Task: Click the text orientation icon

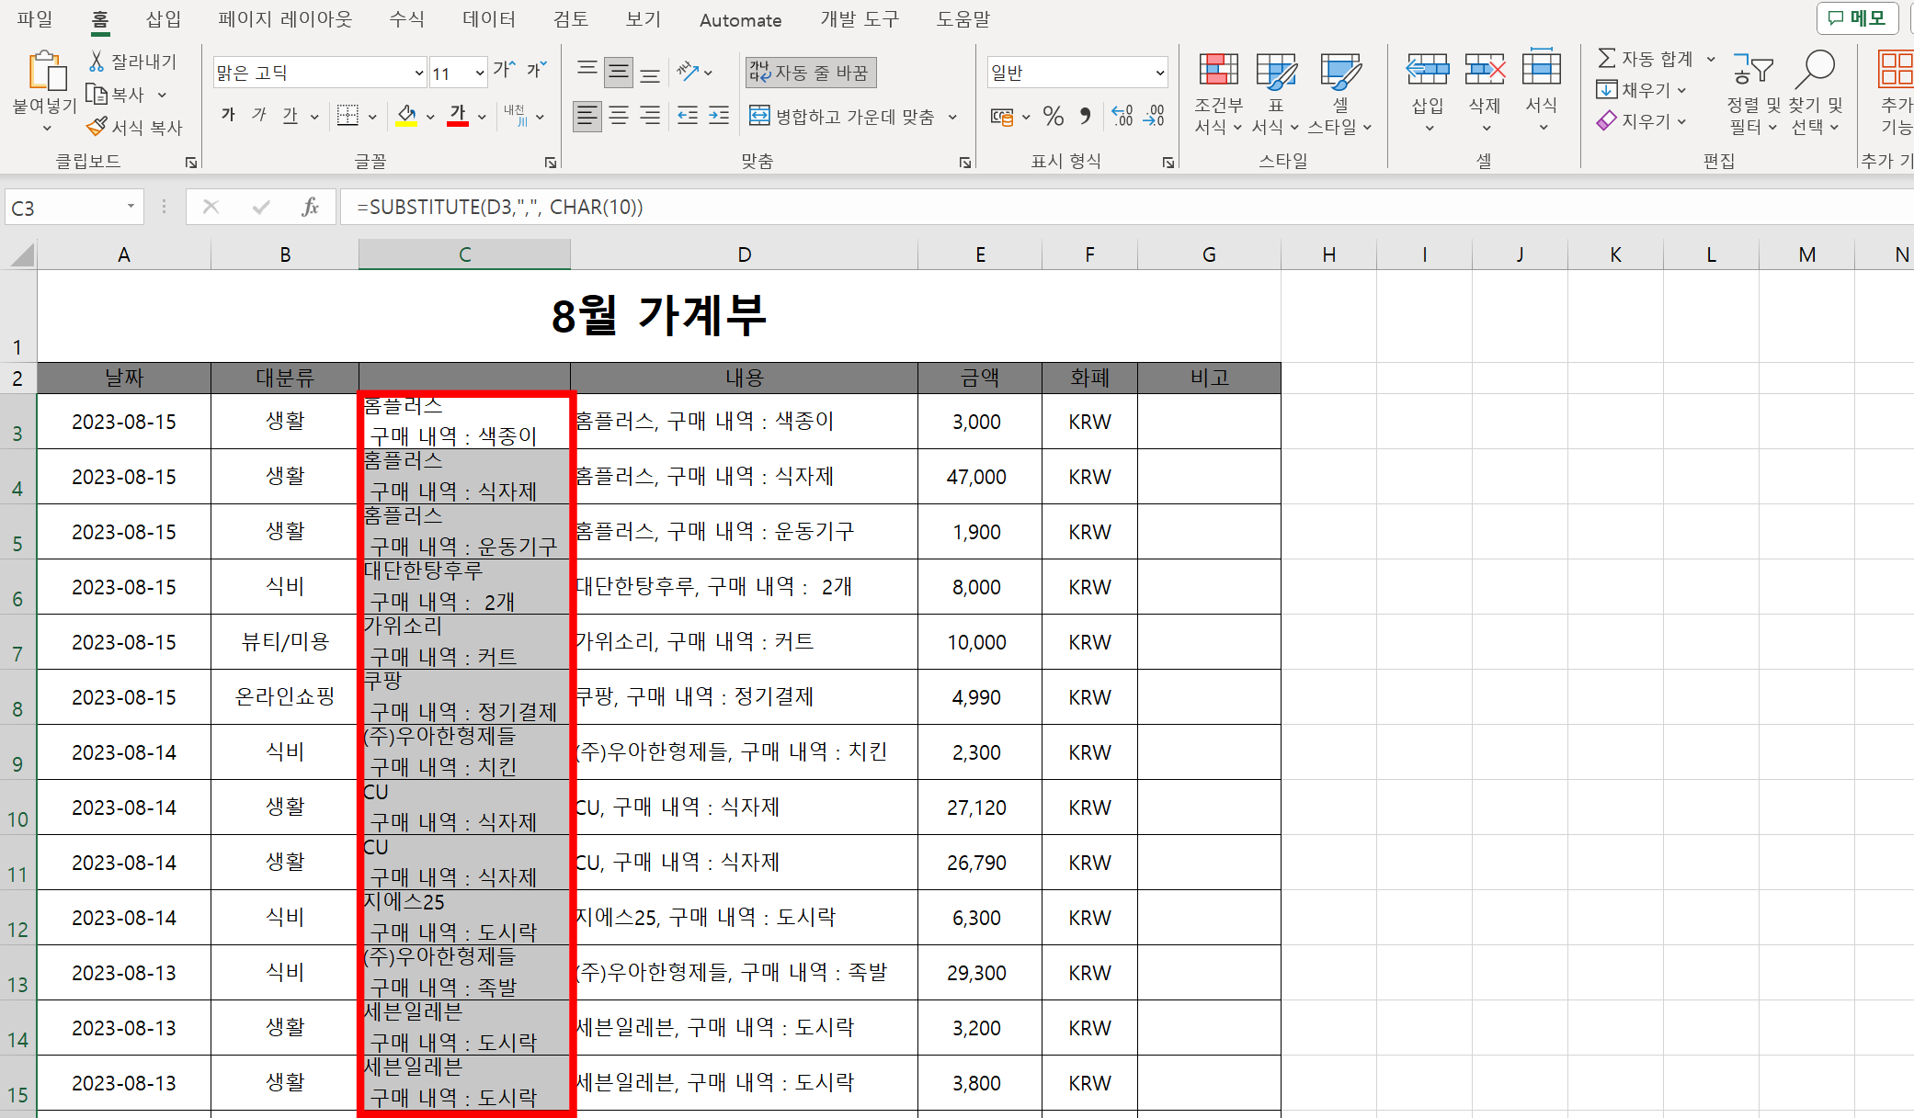Action: click(x=688, y=72)
